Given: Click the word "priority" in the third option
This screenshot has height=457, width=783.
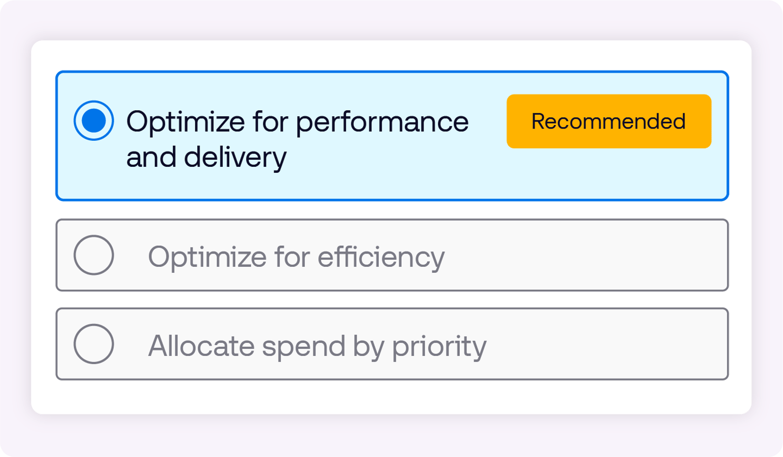Looking at the screenshot, I should pyautogui.click(x=439, y=347).
